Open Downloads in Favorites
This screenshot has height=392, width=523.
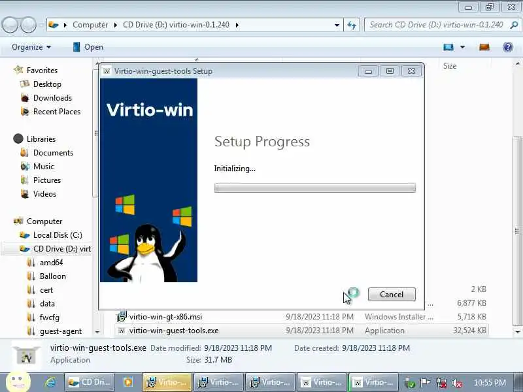coord(52,97)
